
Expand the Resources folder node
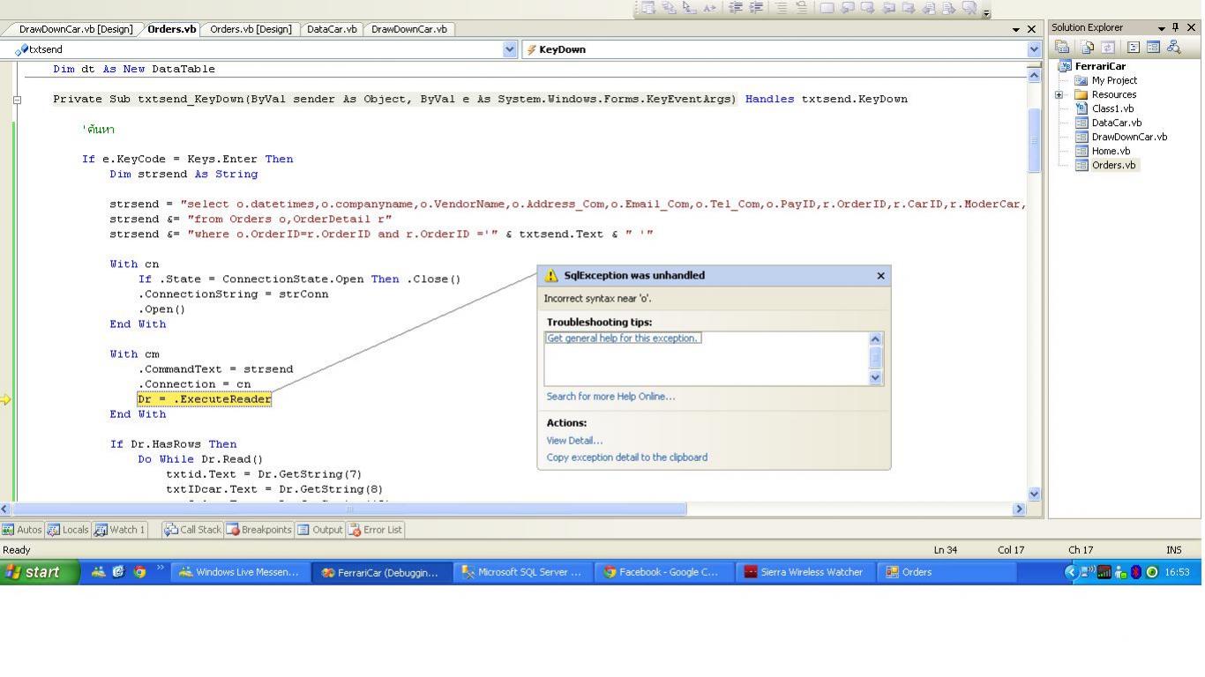[1059, 95]
